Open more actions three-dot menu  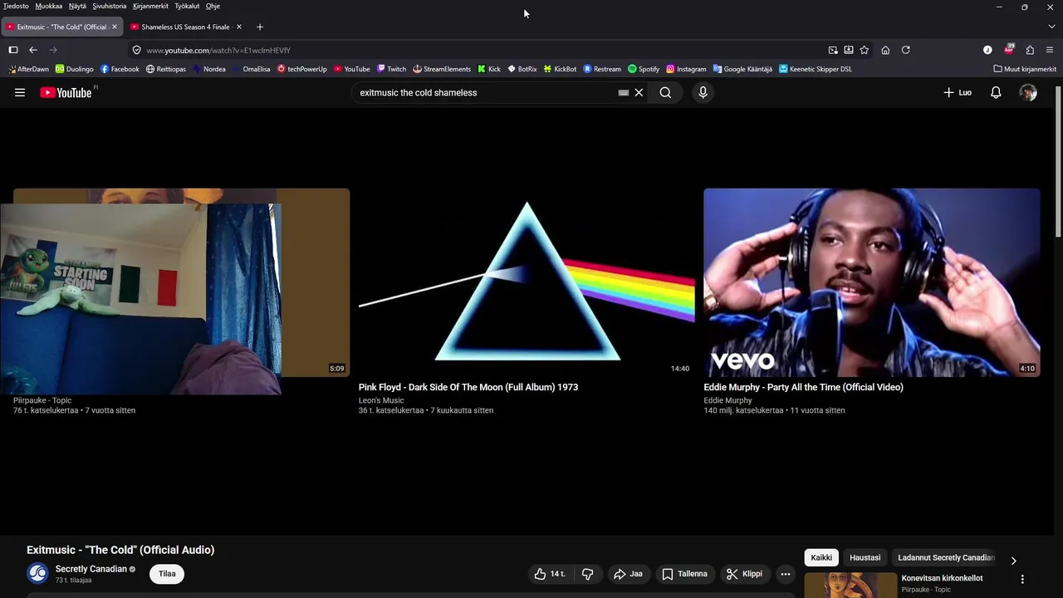(x=785, y=574)
